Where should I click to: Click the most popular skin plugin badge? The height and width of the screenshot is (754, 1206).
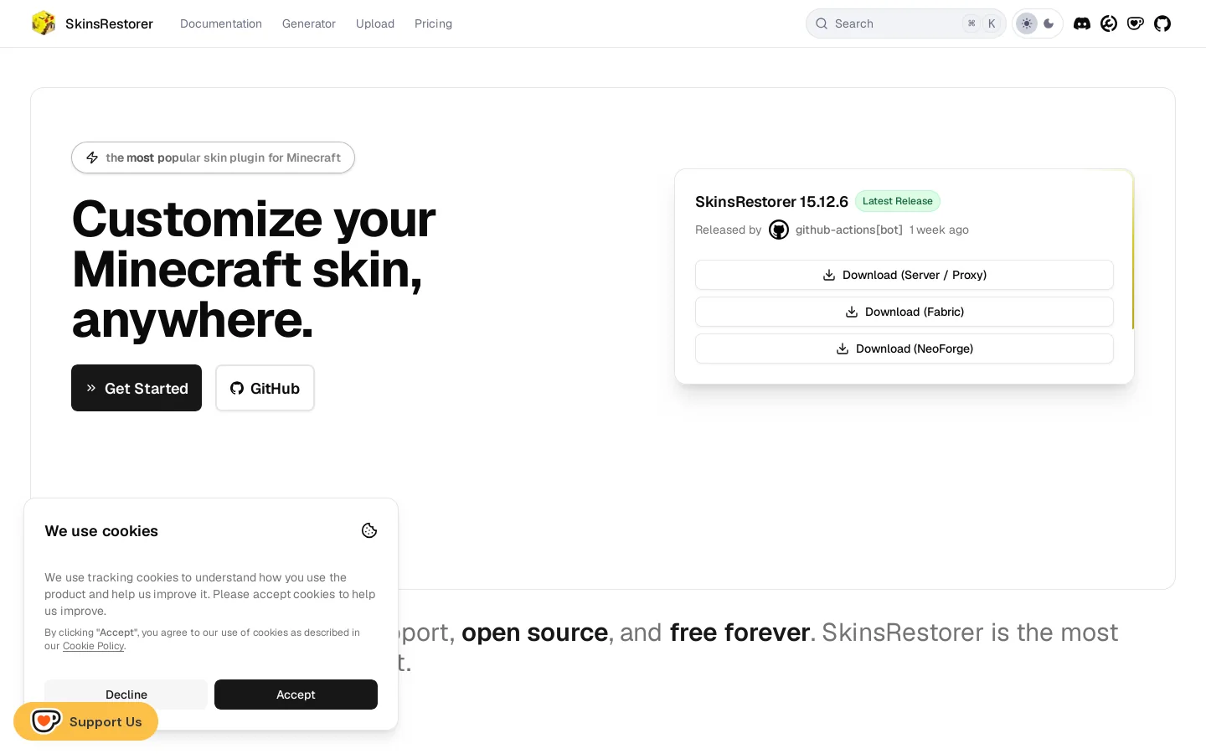(x=213, y=158)
